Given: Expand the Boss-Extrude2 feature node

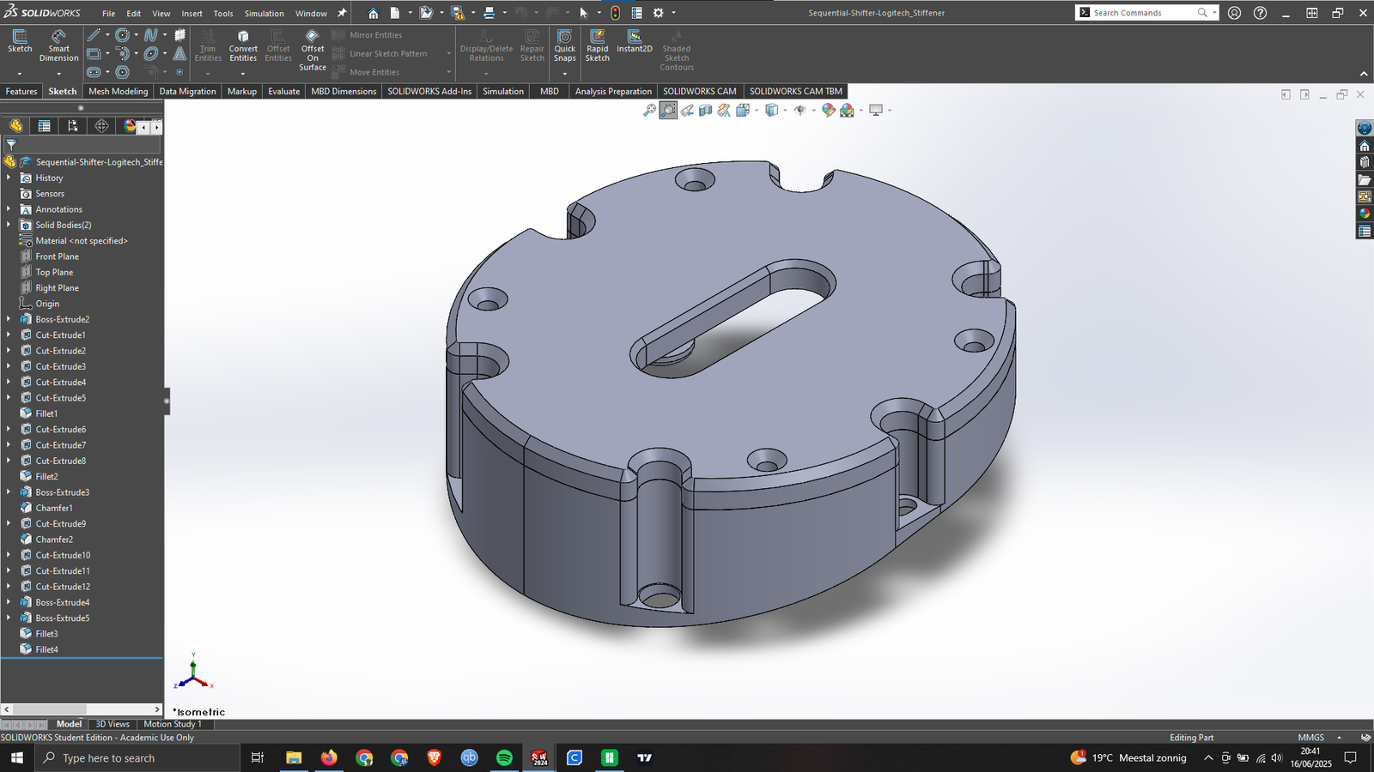Looking at the screenshot, I should pos(9,319).
